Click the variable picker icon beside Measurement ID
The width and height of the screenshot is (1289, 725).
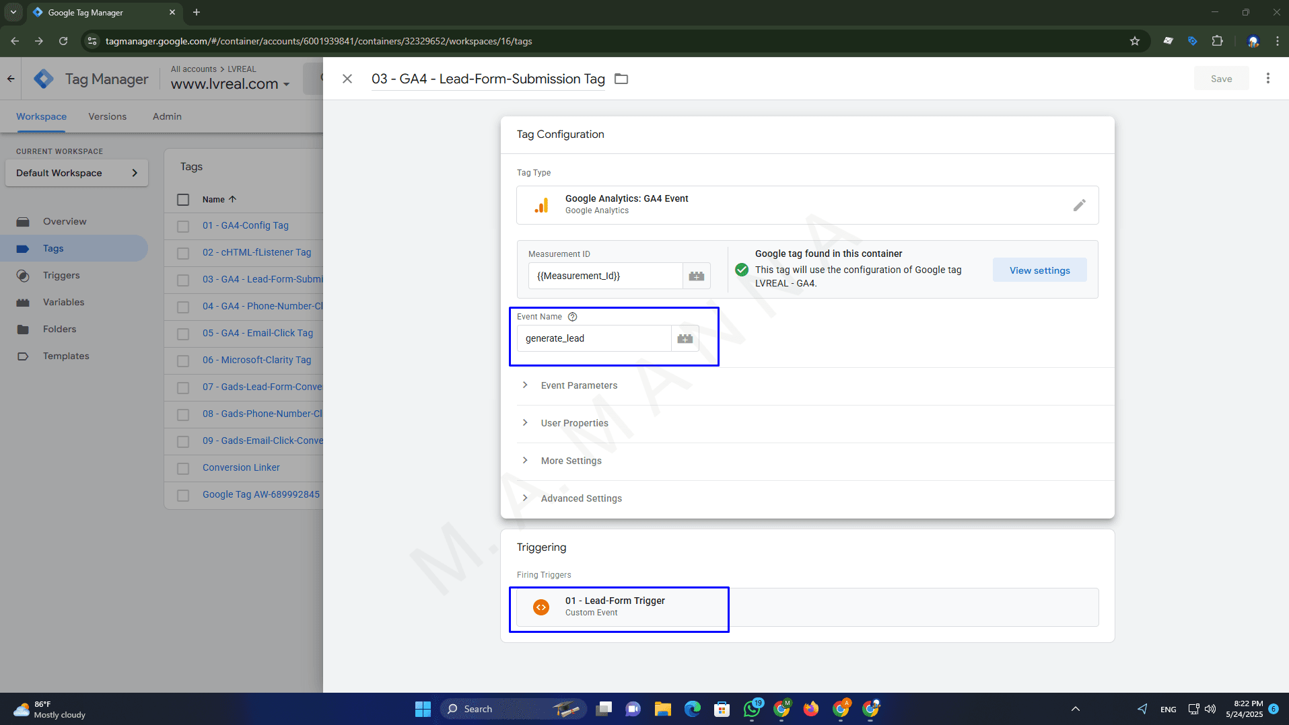click(x=697, y=276)
